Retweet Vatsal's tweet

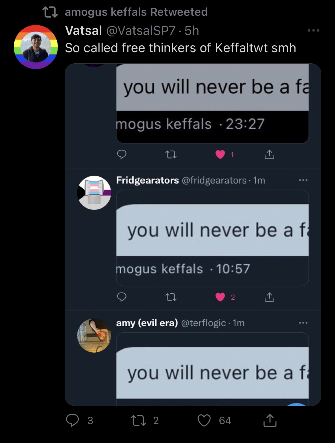click(x=138, y=420)
